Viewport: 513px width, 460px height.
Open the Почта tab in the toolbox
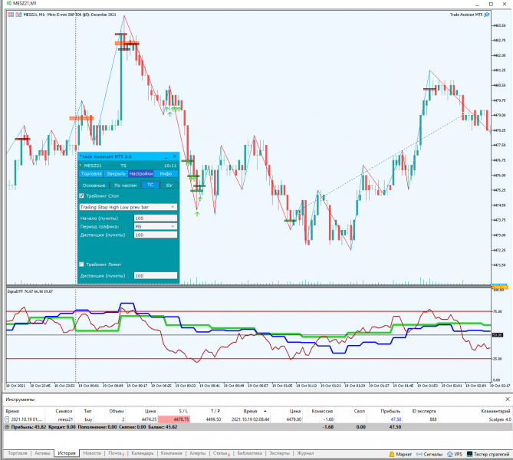[116, 453]
